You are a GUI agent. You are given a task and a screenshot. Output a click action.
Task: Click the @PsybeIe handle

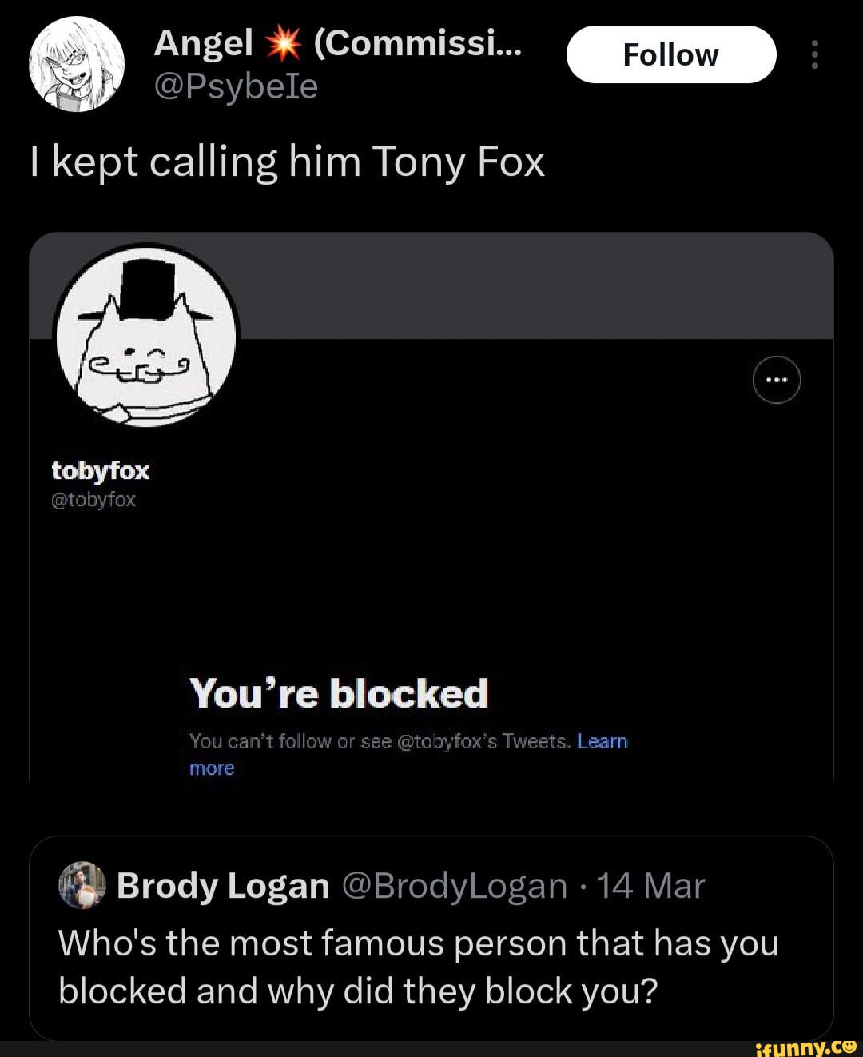[236, 86]
